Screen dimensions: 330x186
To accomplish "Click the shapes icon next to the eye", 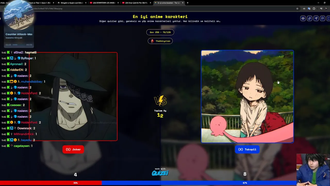I will pos(309,18).
